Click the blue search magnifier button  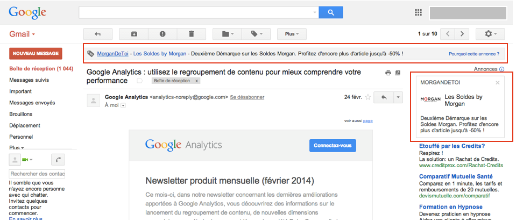(330, 12)
